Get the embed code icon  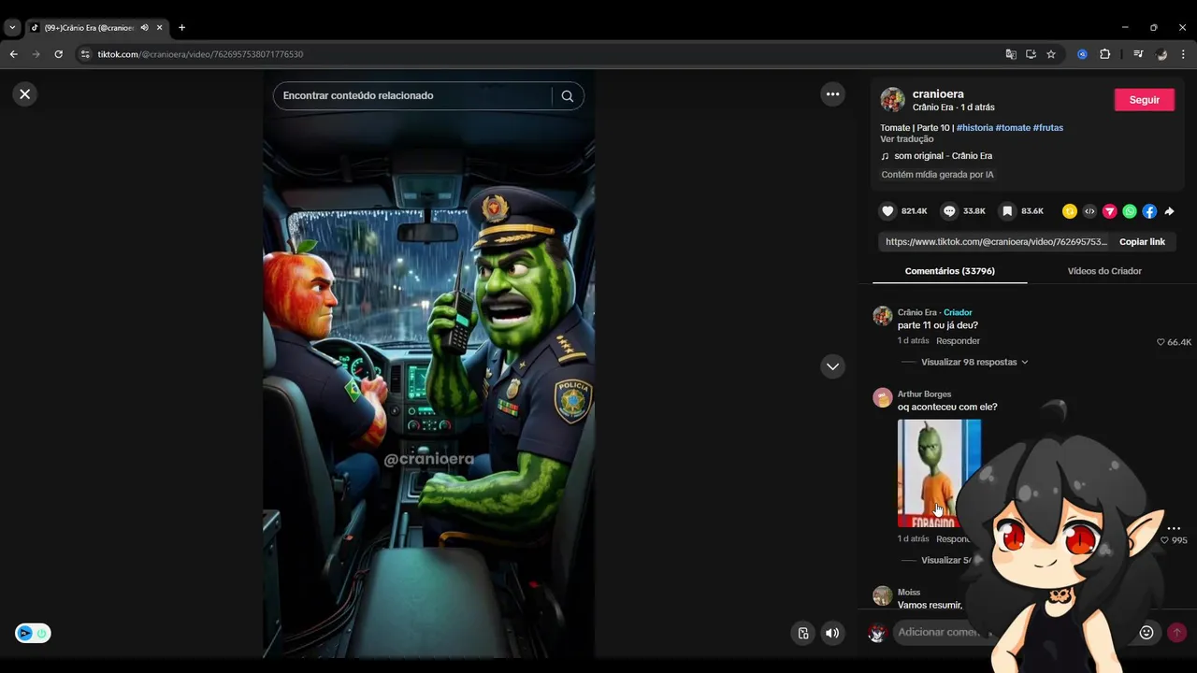pyautogui.click(x=1089, y=211)
